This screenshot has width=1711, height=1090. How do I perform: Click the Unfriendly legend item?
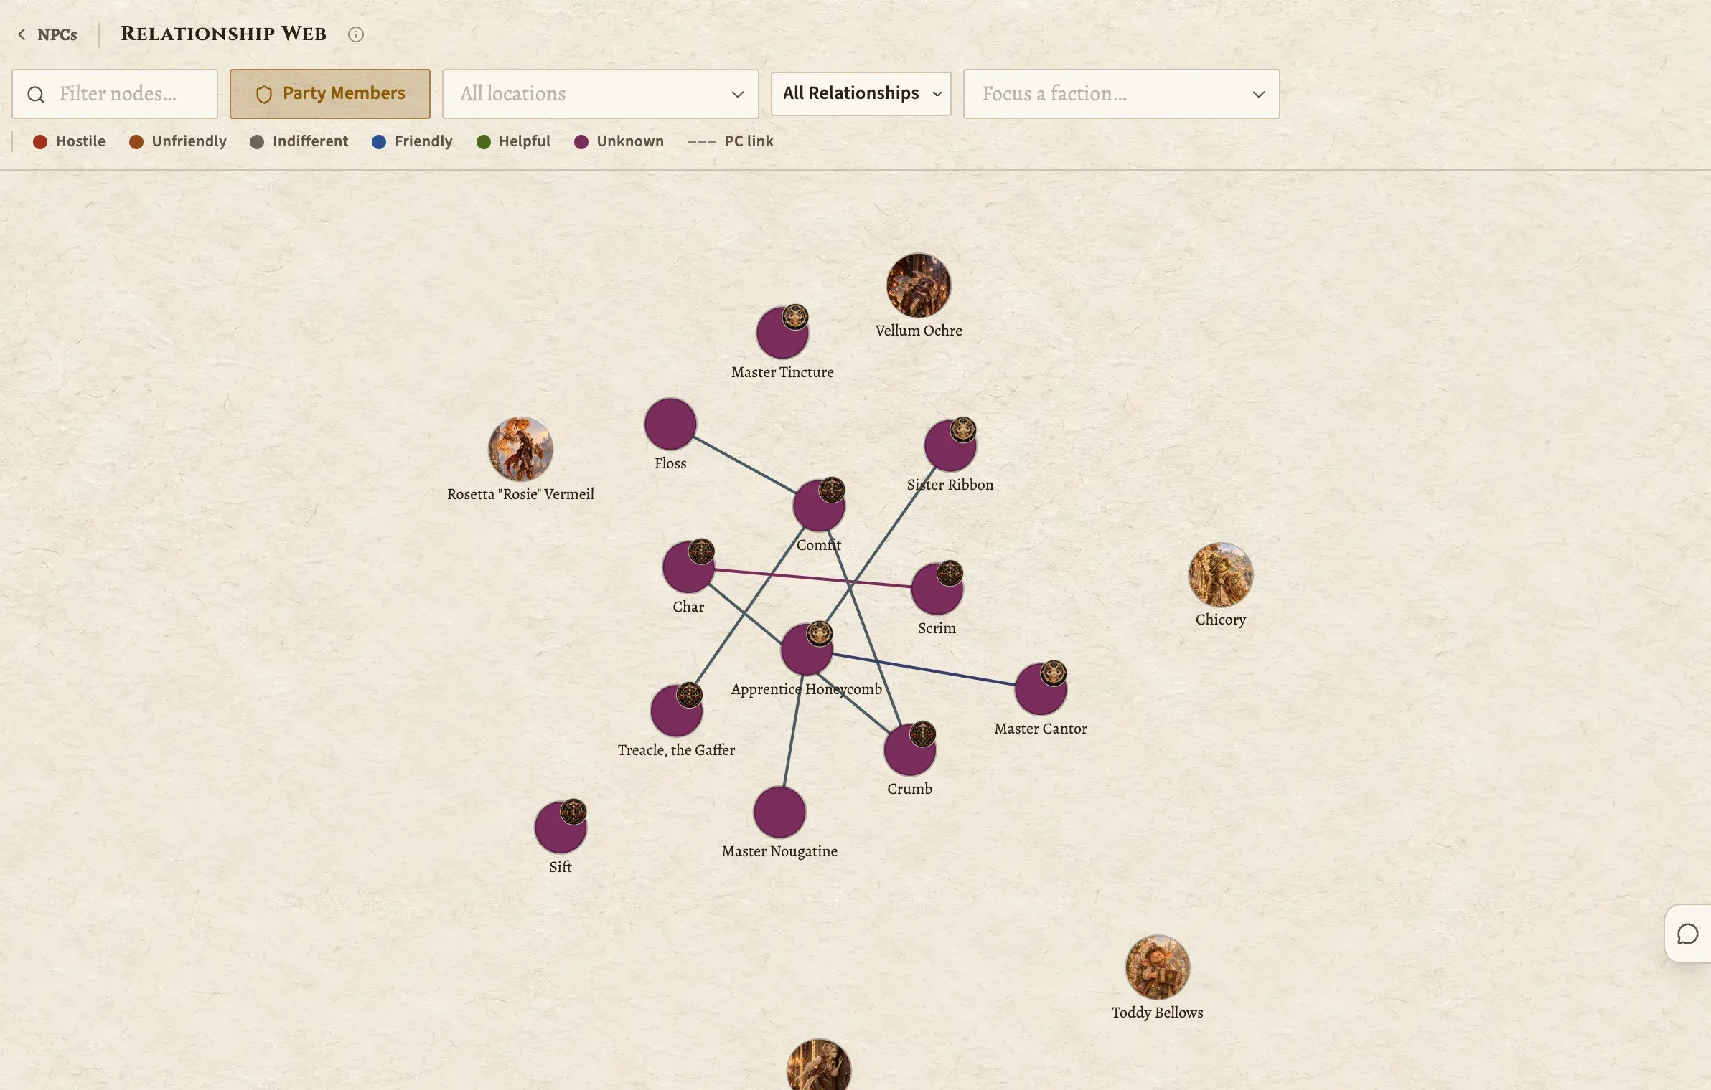(177, 141)
